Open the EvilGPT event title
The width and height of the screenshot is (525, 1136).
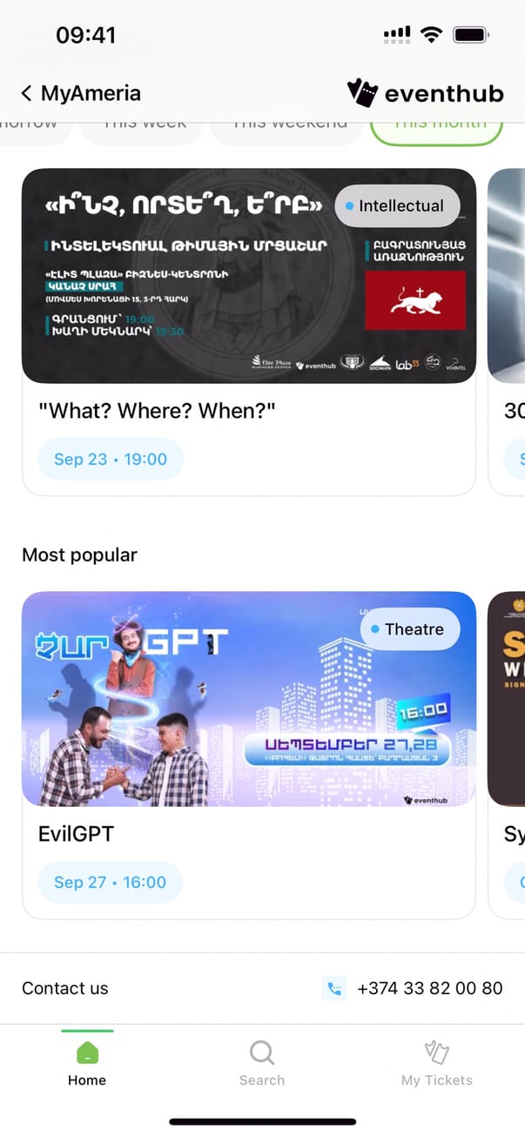(77, 834)
